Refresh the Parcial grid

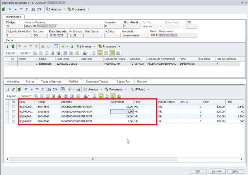click(x=13, y=46)
